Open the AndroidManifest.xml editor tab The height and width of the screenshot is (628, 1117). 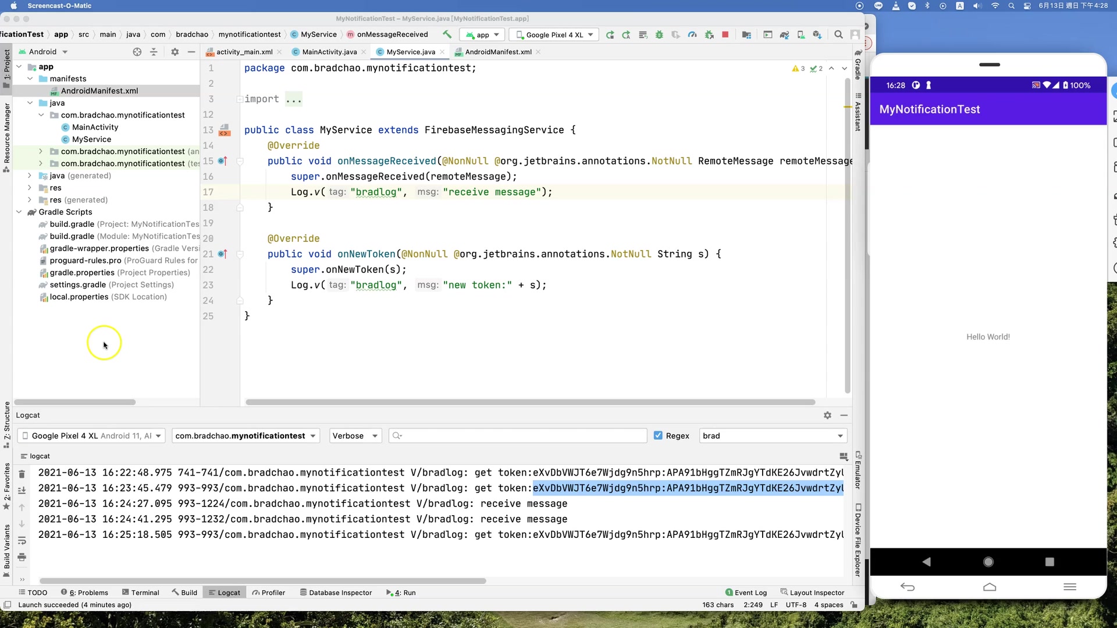pyautogui.click(x=498, y=52)
